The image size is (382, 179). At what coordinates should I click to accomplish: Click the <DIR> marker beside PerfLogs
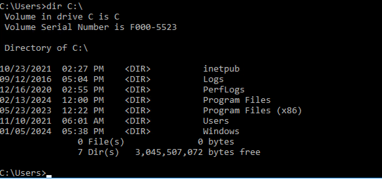tap(137, 90)
